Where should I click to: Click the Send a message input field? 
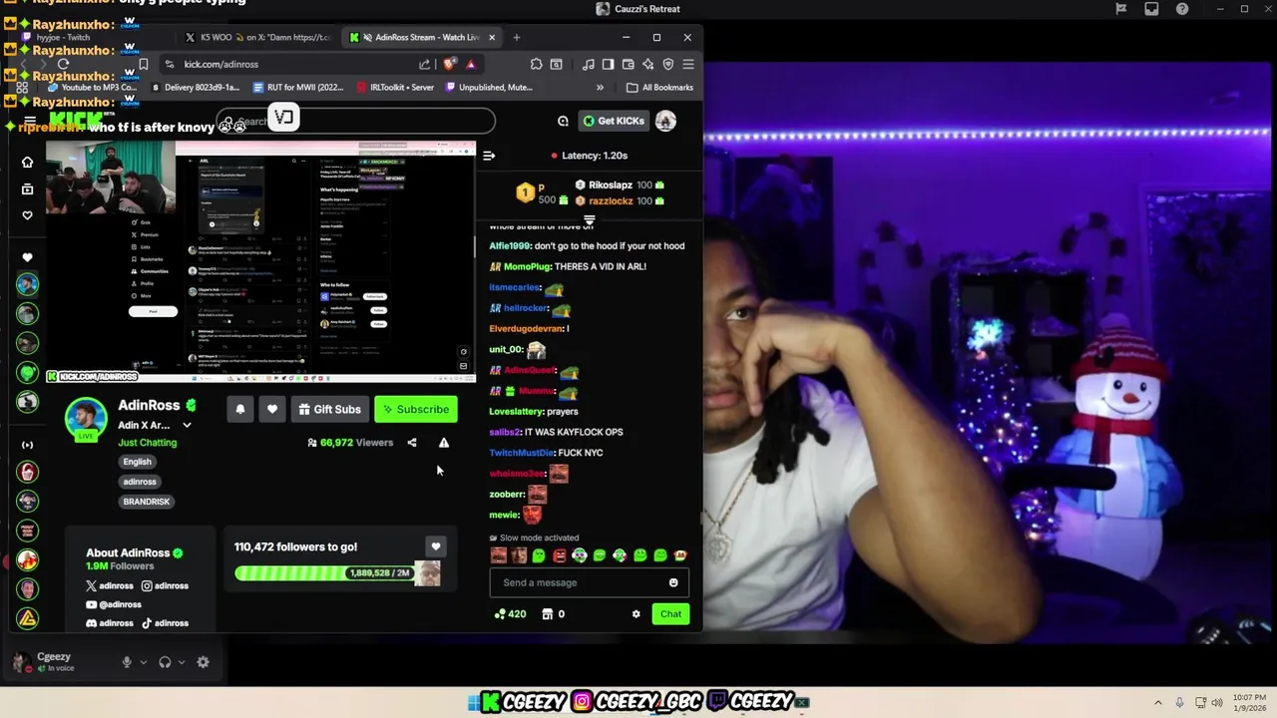click(x=589, y=582)
